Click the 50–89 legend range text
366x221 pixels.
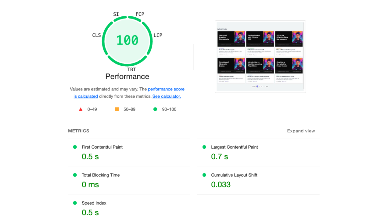129,109
